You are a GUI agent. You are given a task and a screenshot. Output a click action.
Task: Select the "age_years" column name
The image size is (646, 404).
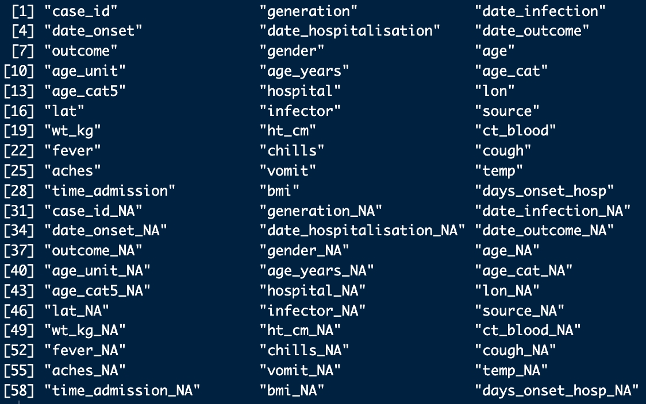pyautogui.click(x=305, y=71)
